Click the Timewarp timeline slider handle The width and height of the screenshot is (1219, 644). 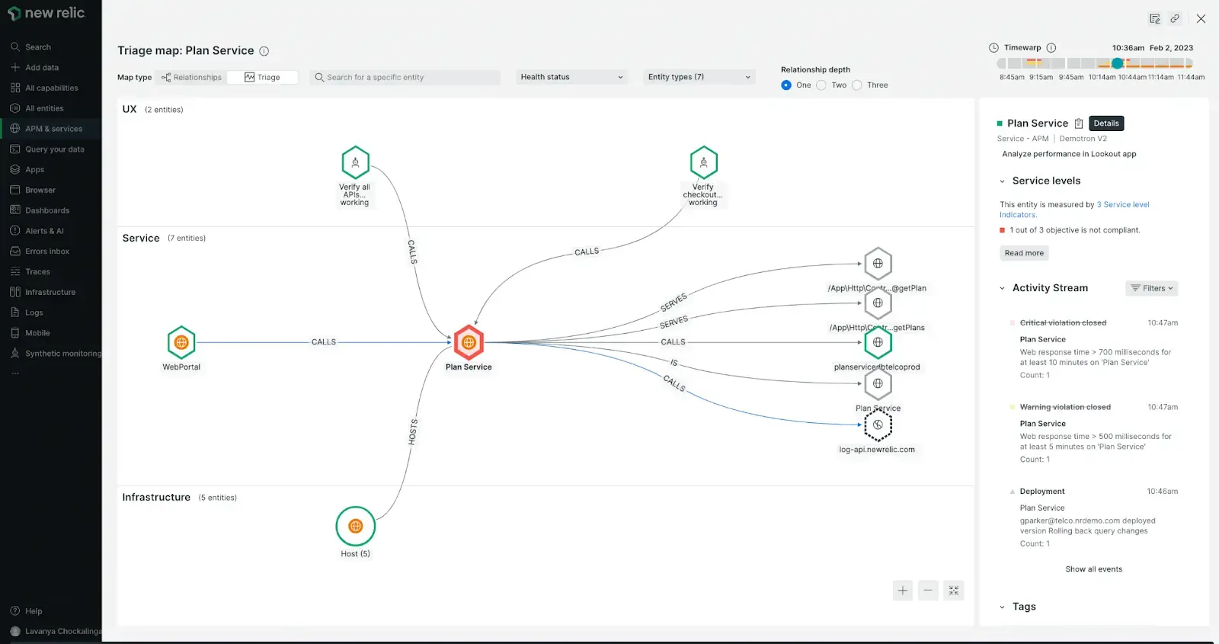click(x=1118, y=63)
